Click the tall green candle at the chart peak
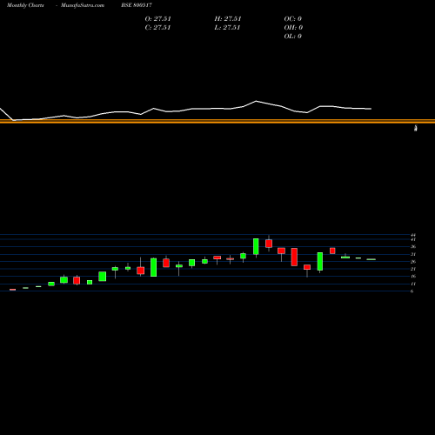The width and height of the screenshot is (435, 435). point(256,246)
